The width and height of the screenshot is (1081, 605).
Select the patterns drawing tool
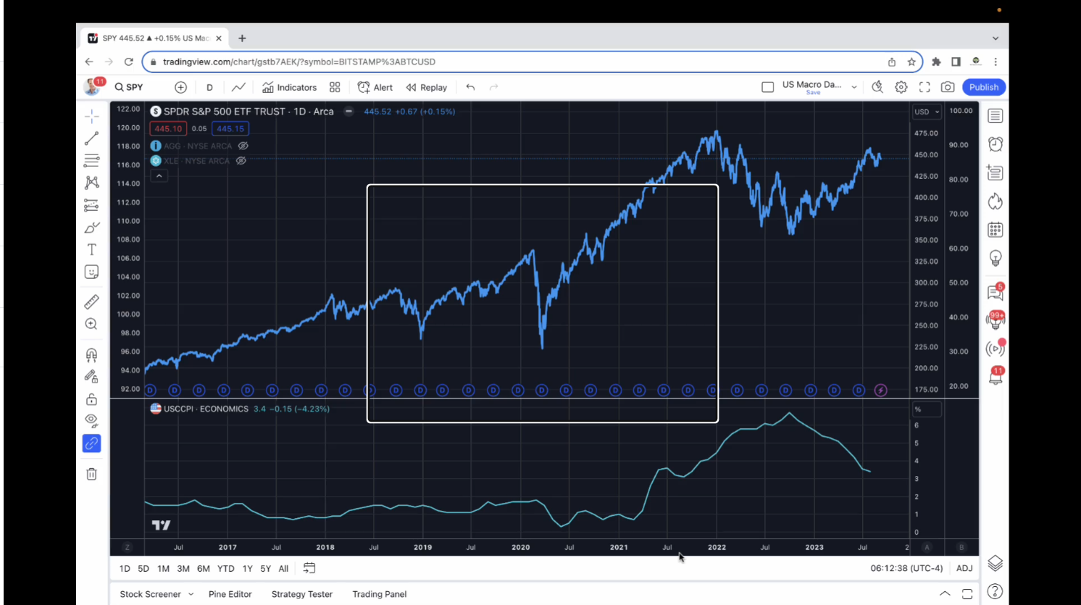pyautogui.click(x=91, y=183)
